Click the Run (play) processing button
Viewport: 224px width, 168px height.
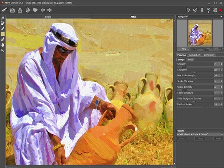(x=189, y=10)
